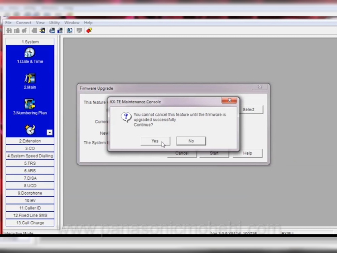Expand the 7.DISA section

pyautogui.click(x=30, y=178)
